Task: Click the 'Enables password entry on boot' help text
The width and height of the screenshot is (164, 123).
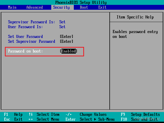Action: [135, 34]
